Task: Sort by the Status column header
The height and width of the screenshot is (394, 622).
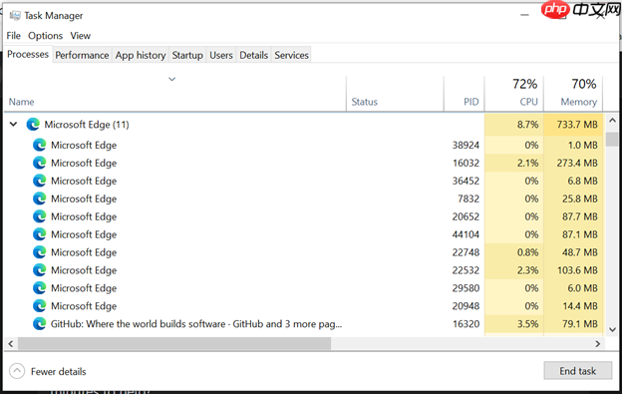Action: pos(395,94)
